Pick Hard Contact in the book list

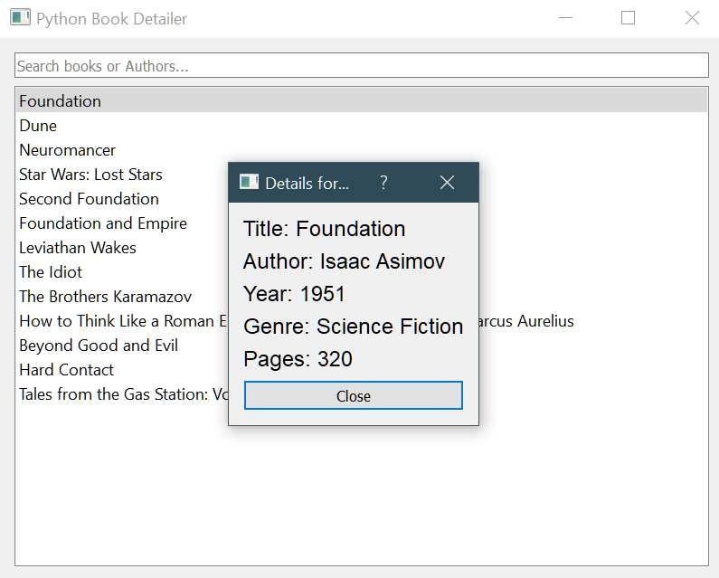66,370
